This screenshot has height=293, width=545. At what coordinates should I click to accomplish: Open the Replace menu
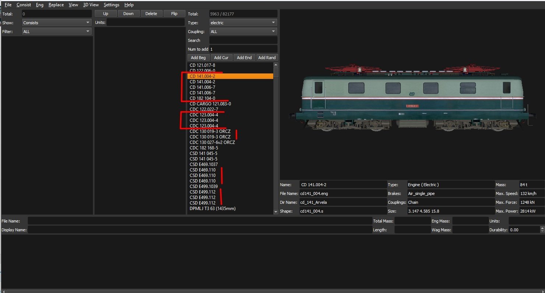[56, 5]
